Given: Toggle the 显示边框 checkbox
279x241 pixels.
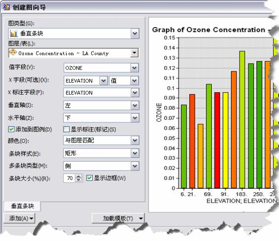Looking at the screenshot, I should point(89,178).
